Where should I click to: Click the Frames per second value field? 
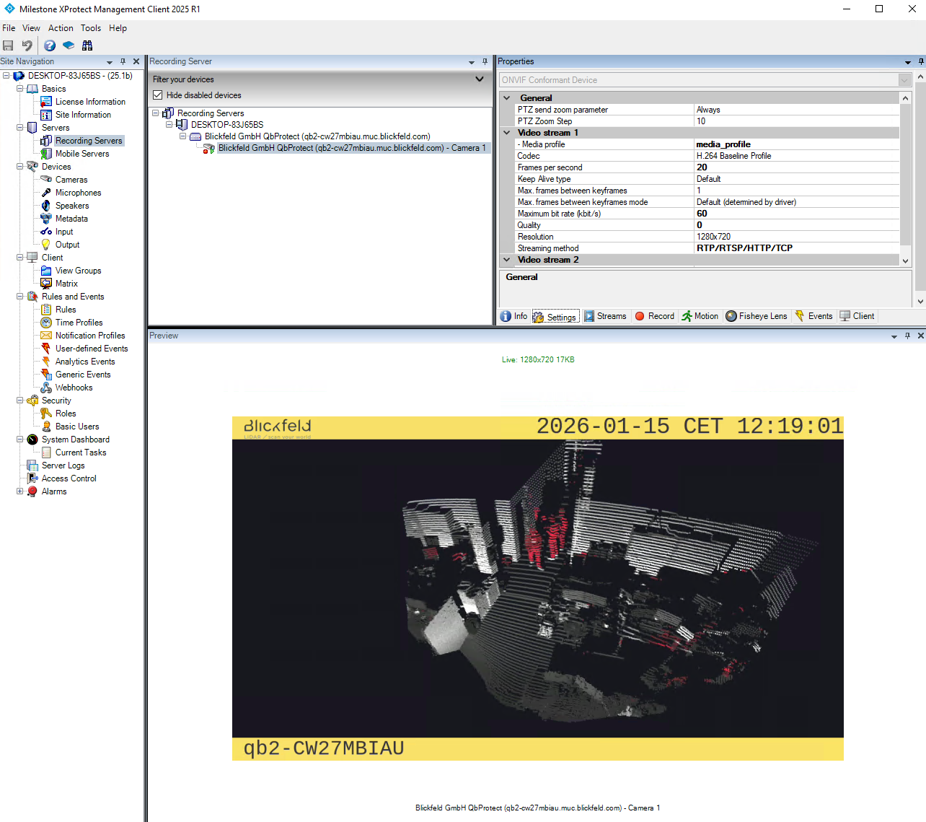click(796, 167)
